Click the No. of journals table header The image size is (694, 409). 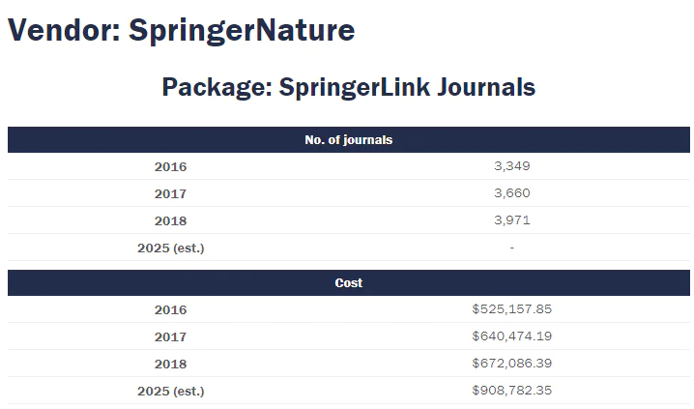[348, 140]
